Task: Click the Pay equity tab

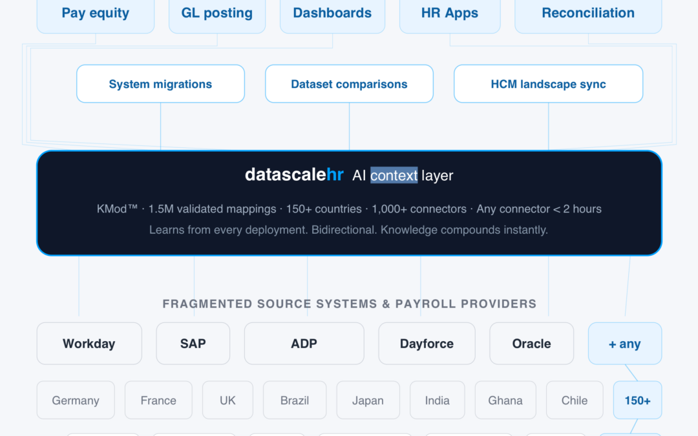Action: (95, 13)
